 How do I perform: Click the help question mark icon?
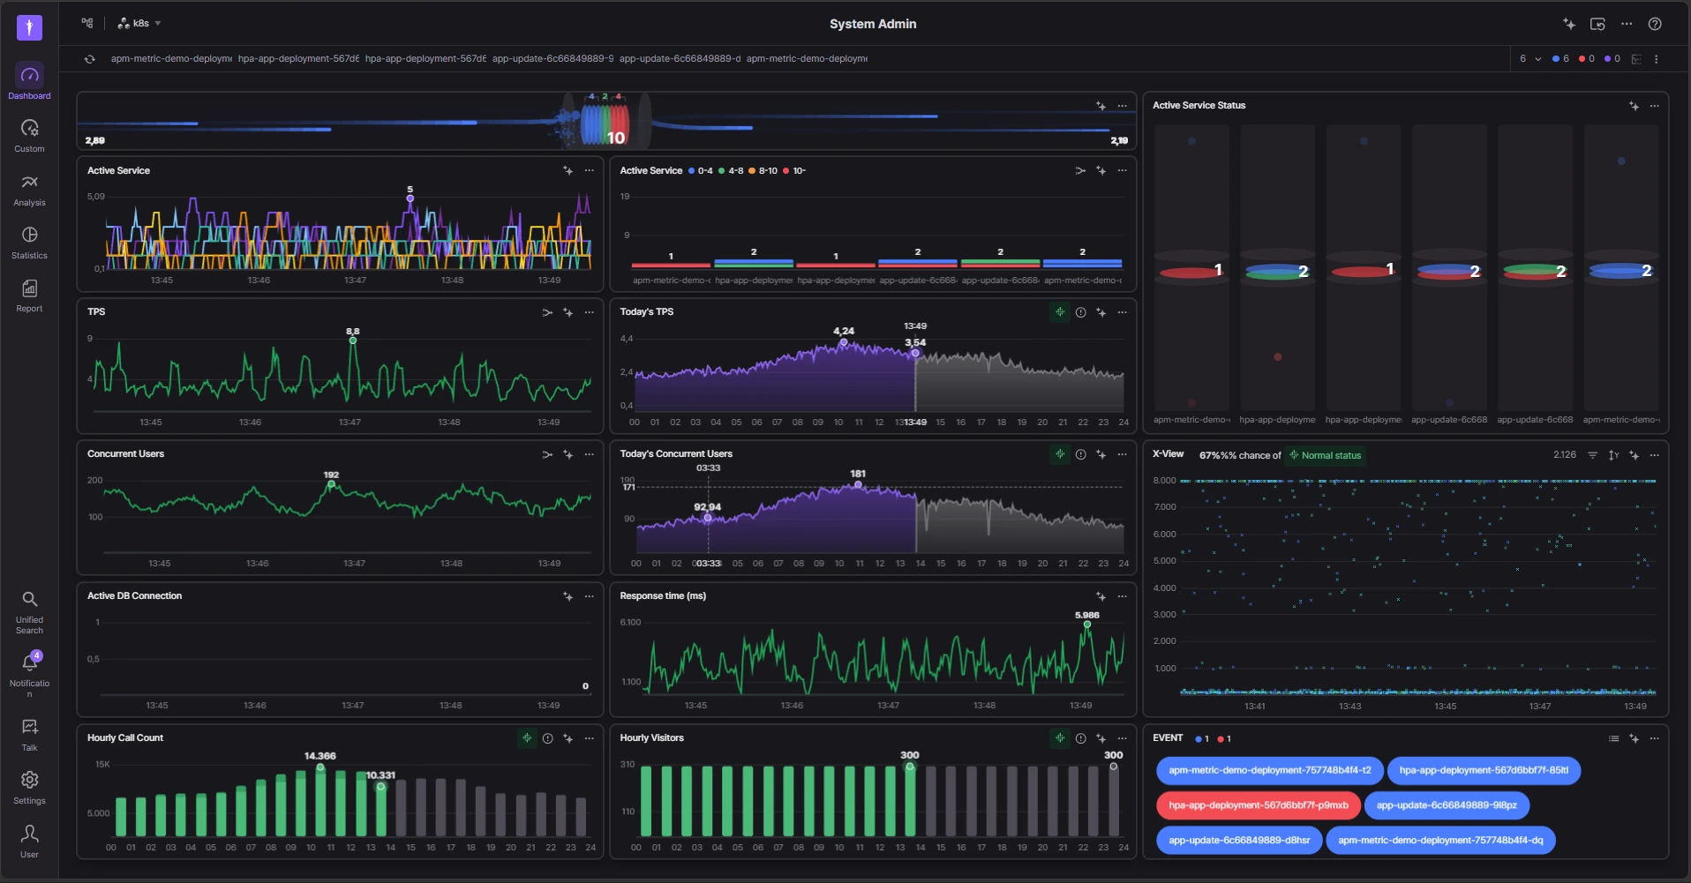(x=1655, y=24)
